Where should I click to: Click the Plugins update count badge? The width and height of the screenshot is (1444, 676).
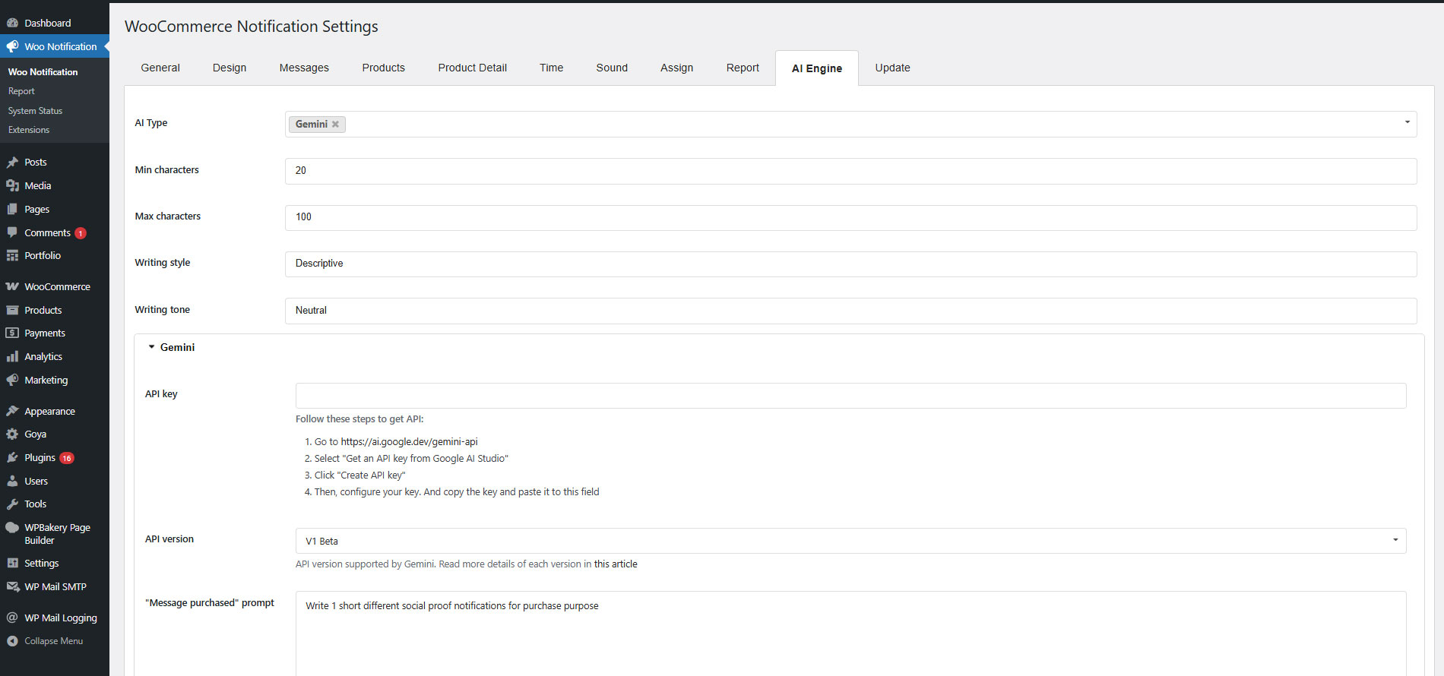point(67,458)
